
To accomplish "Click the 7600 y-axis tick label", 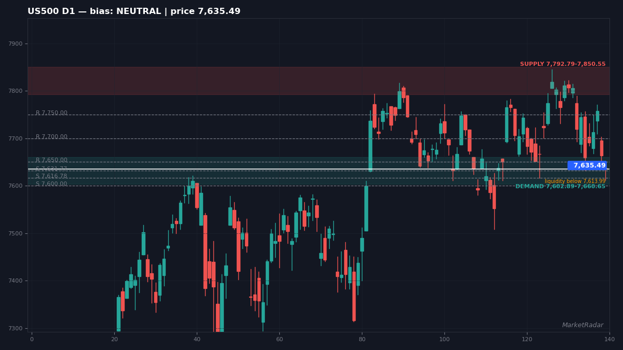I will point(16,186).
